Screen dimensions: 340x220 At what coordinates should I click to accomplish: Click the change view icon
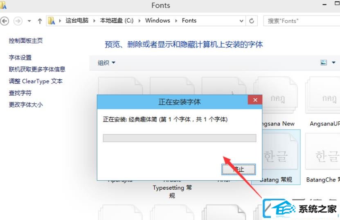coord(324,63)
